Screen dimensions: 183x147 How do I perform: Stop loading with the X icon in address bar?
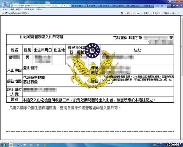tap(69, 6)
